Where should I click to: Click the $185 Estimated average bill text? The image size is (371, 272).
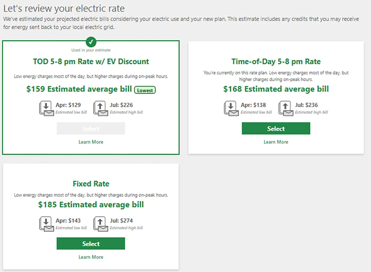click(x=91, y=205)
